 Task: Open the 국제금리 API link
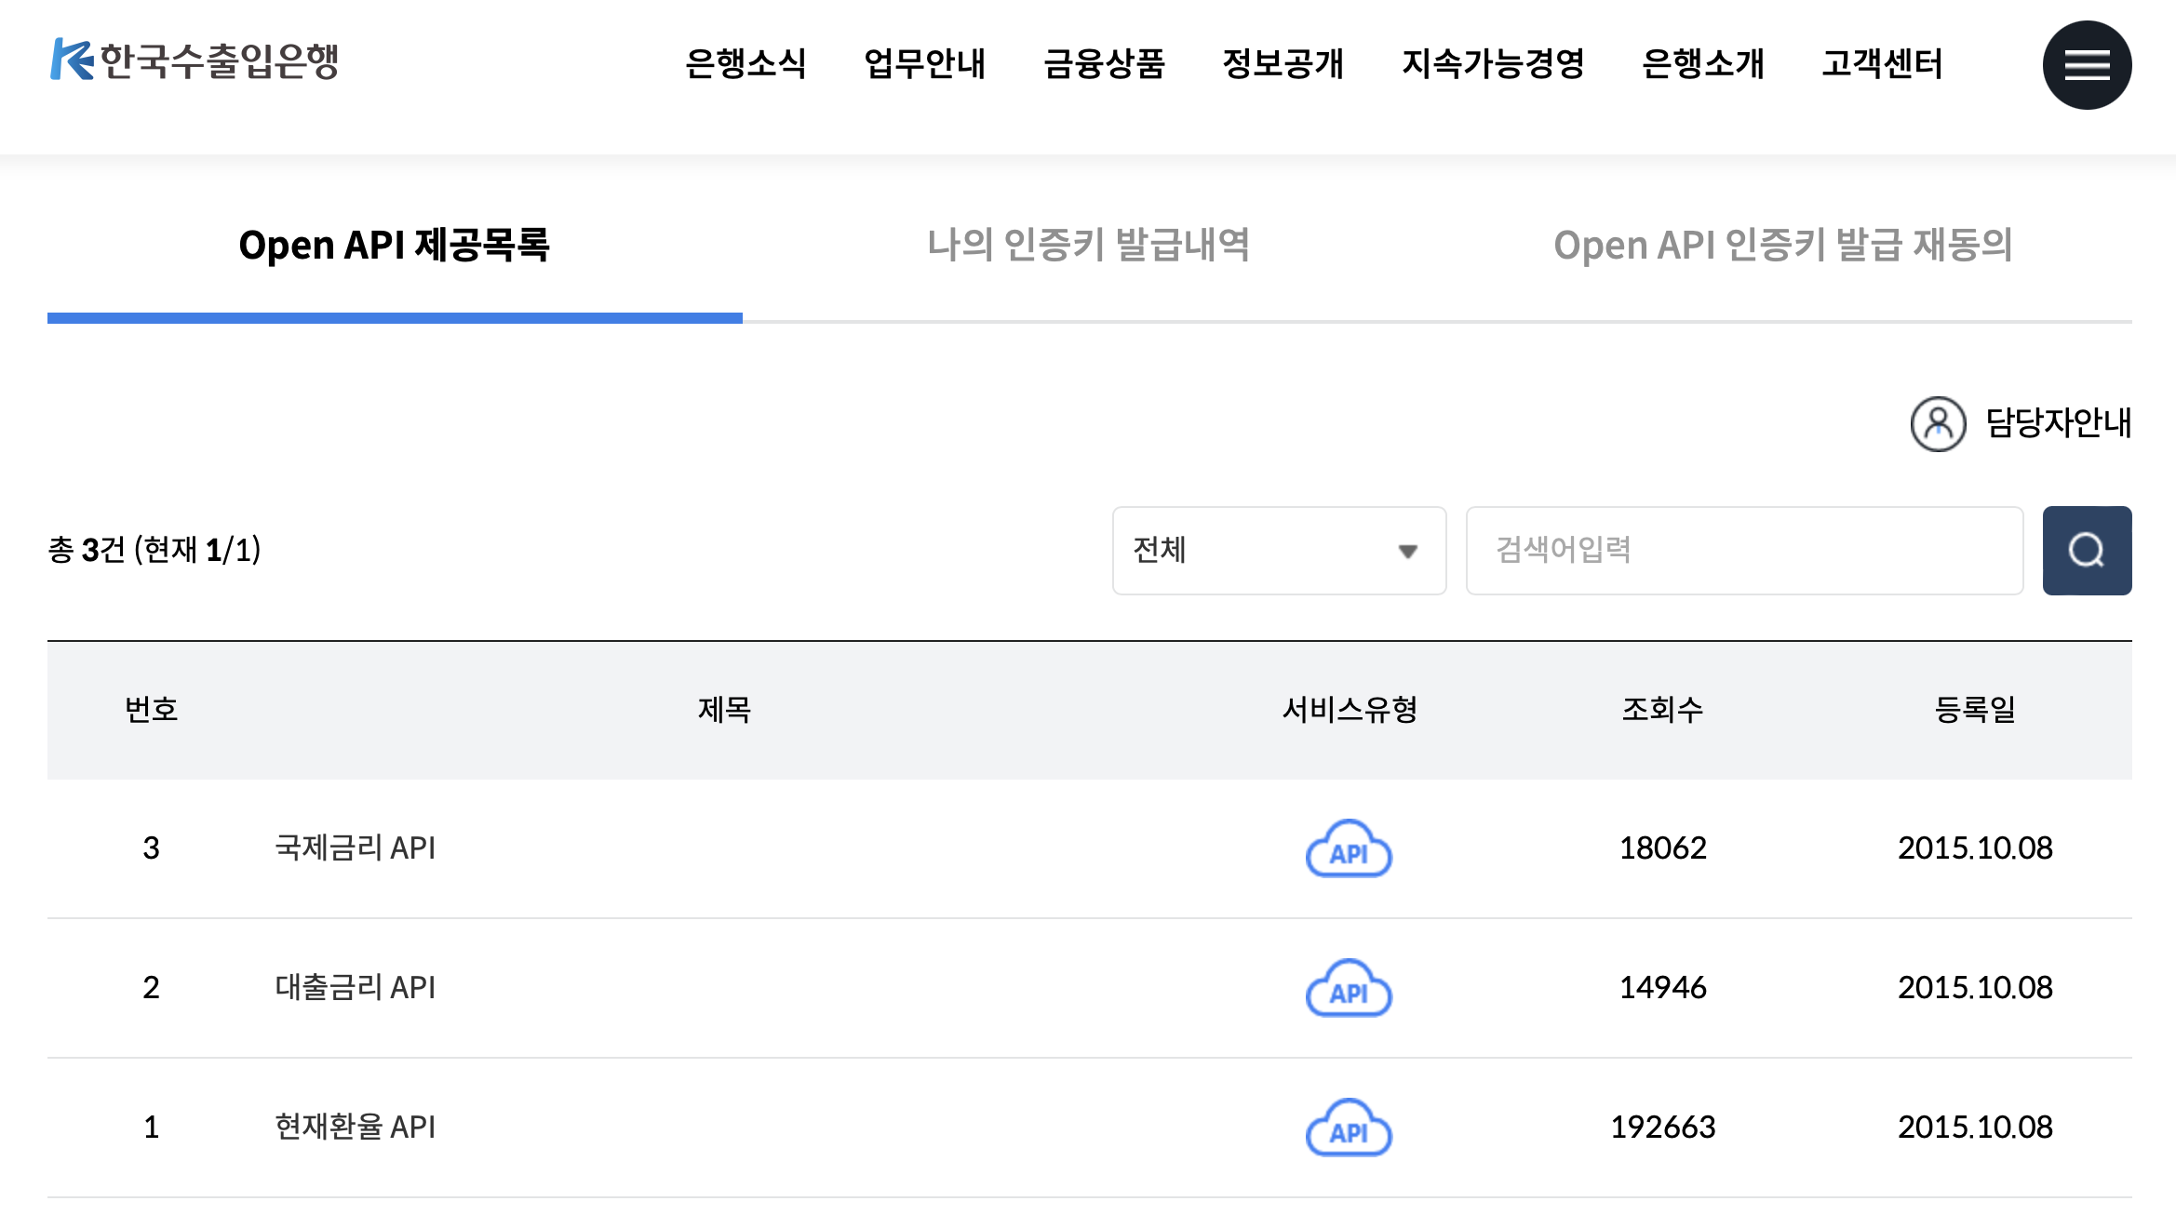pos(355,848)
